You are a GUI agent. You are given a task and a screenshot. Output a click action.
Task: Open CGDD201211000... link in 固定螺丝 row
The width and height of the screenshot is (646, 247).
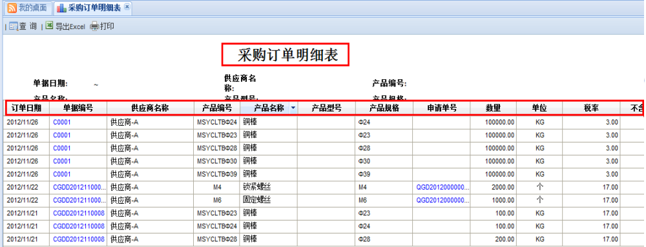click(x=79, y=201)
